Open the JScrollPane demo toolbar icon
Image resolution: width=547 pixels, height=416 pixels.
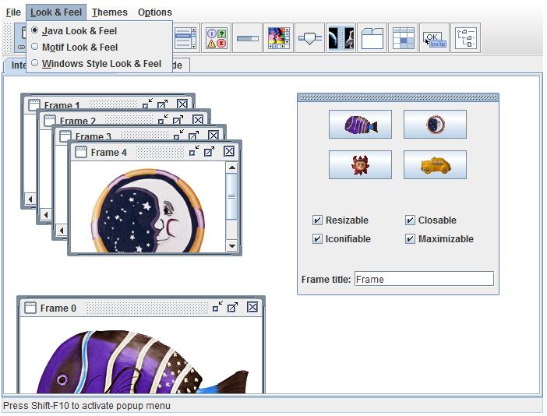[x=278, y=37]
